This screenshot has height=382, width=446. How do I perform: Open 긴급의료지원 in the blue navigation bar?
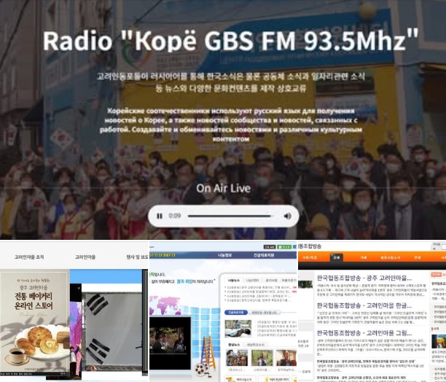click(263, 255)
